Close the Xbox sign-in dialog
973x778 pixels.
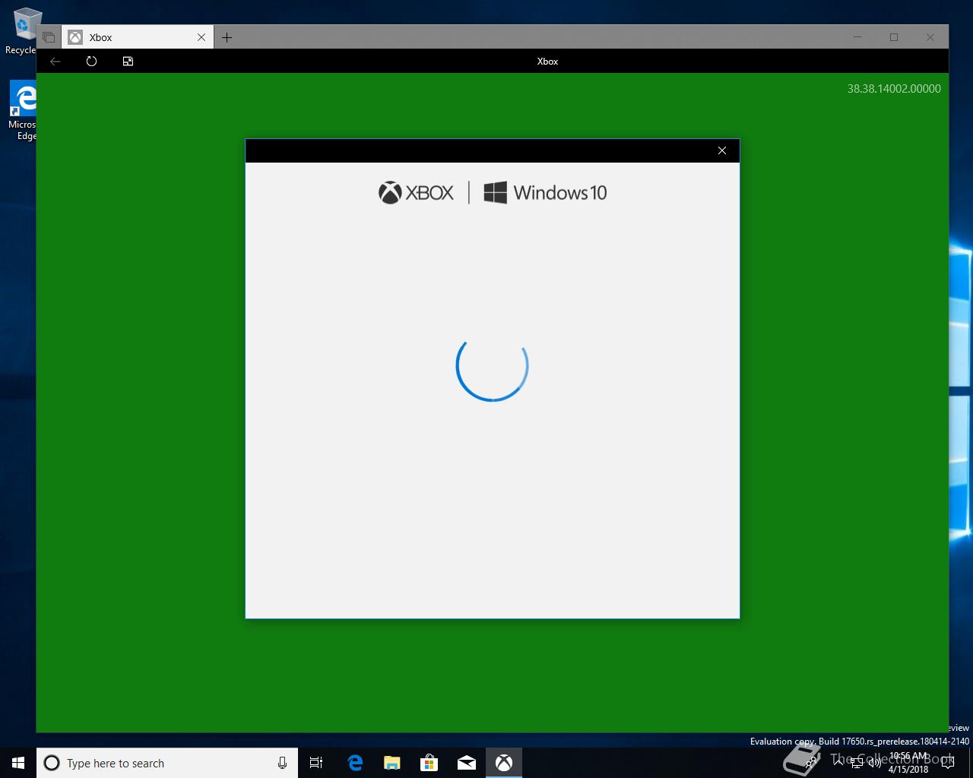click(x=722, y=150)
